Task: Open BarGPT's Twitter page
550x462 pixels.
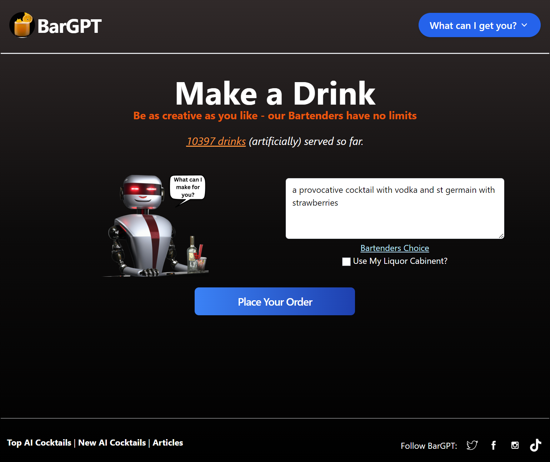Action: click(x=472, y=445)
